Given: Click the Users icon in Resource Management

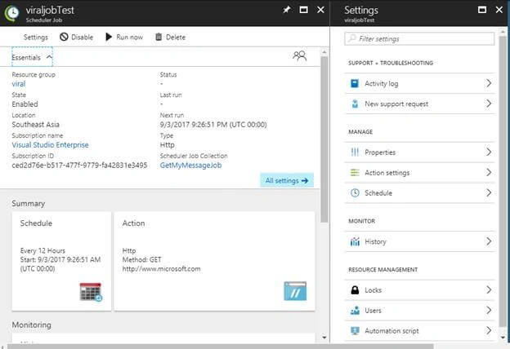Looking at the screenshot, I should tap(355, 311).
